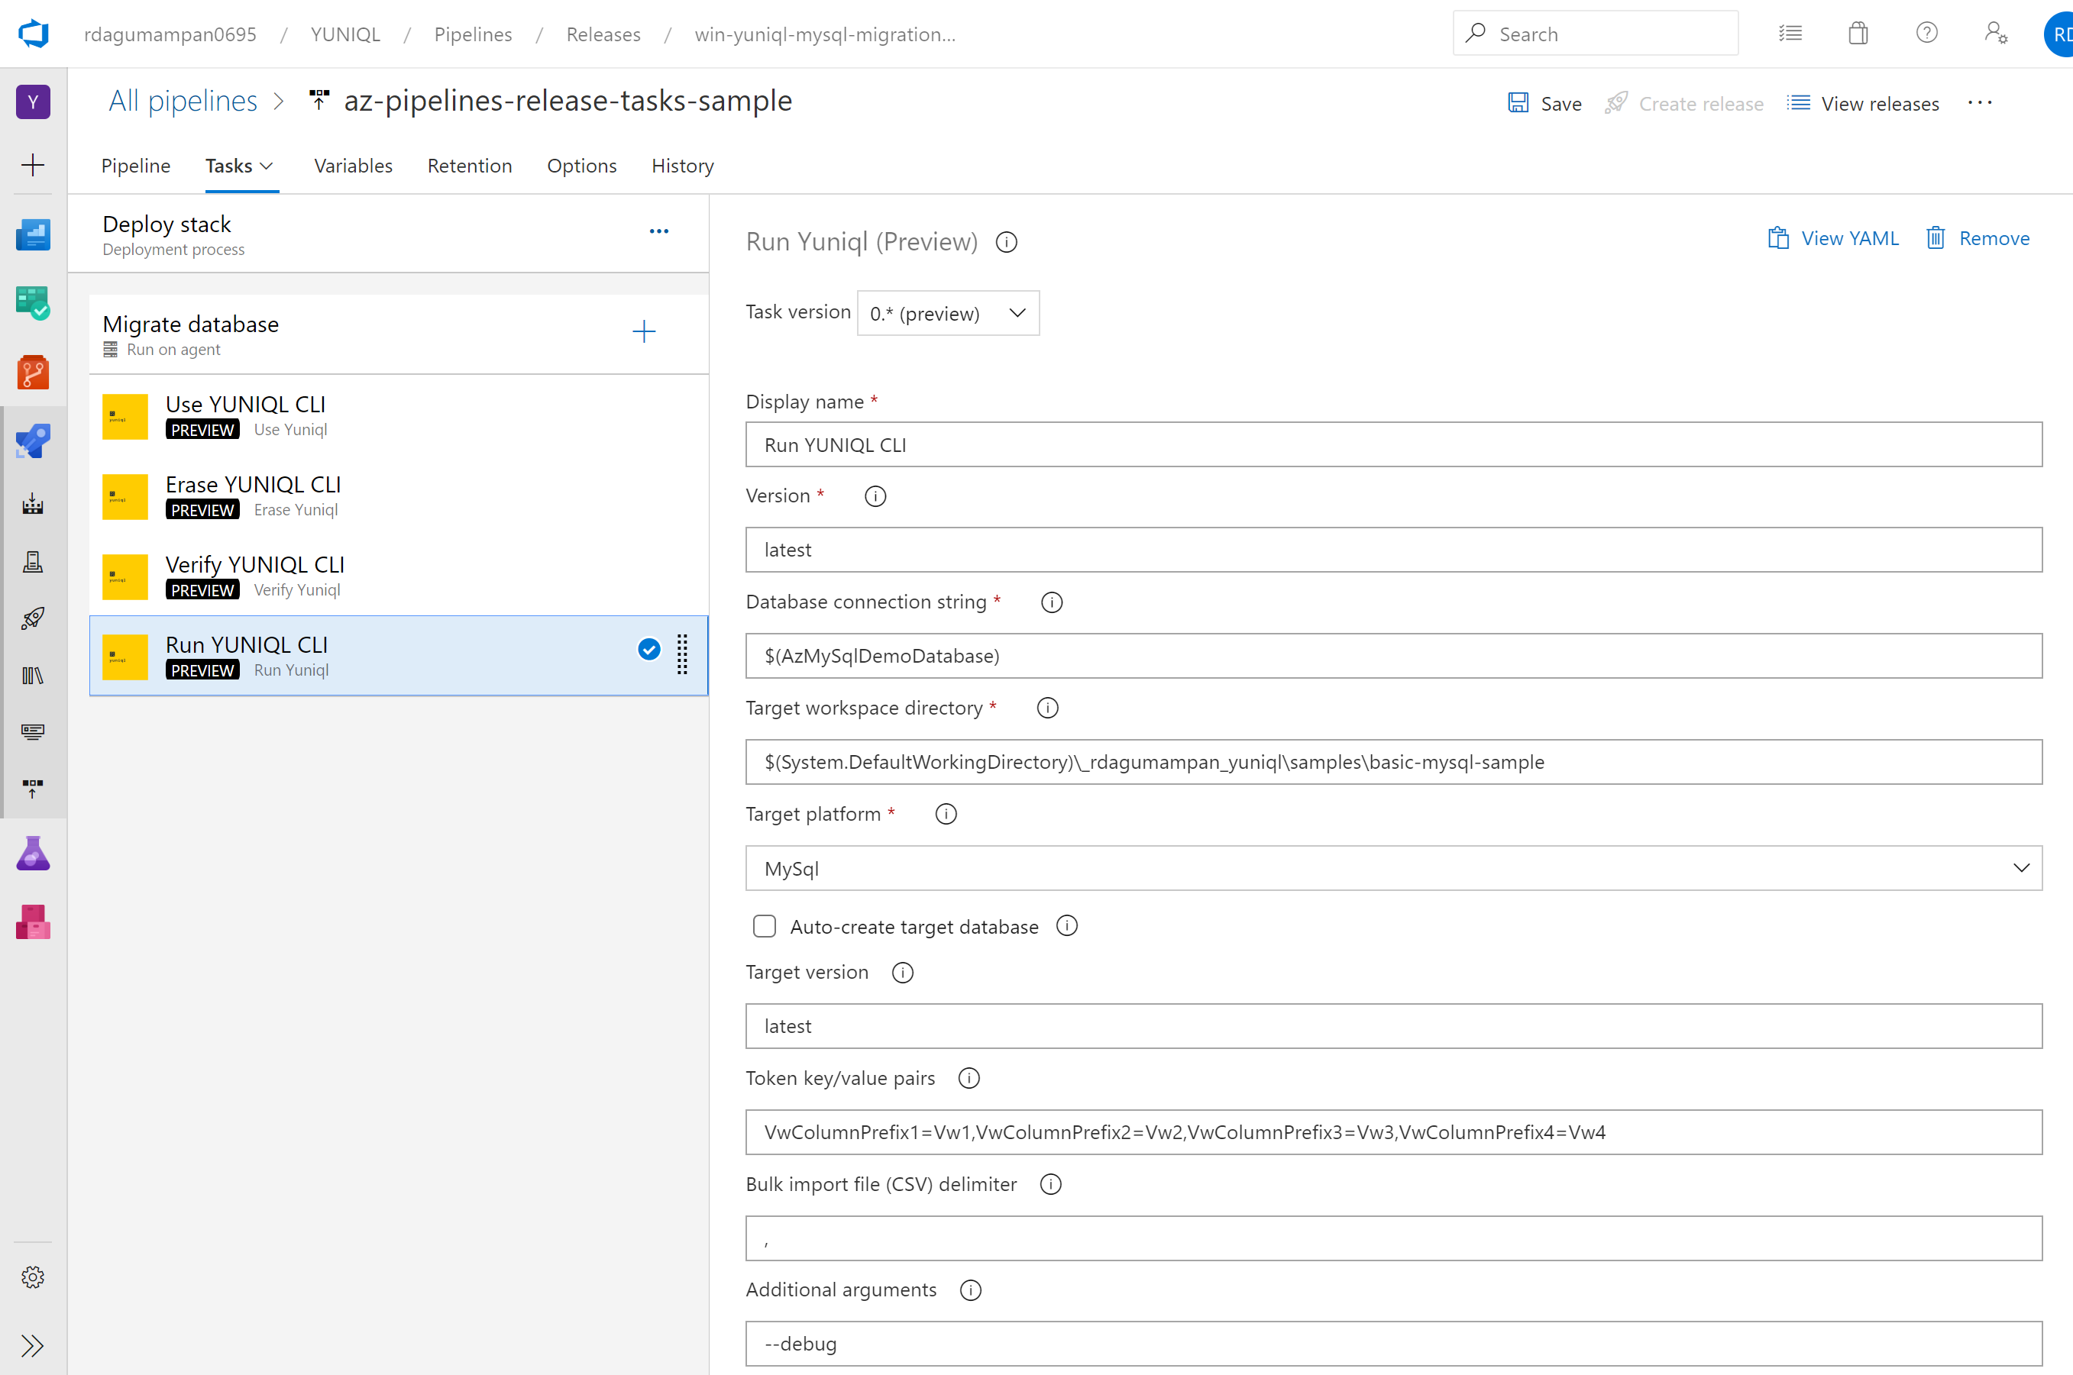The height and width of the screenshot is (1375, 2073).
Task: Select the Erase YUNIQL CLI task
Action: [399, 496]
